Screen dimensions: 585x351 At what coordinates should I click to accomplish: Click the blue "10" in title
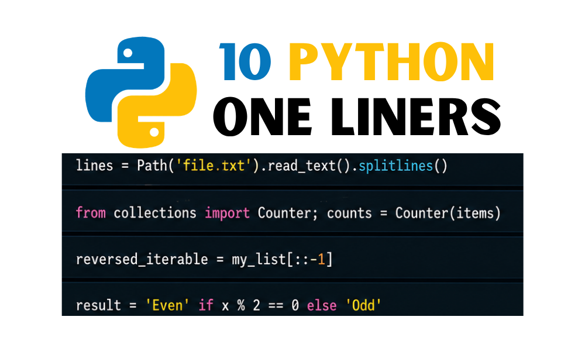pos(245,62)
